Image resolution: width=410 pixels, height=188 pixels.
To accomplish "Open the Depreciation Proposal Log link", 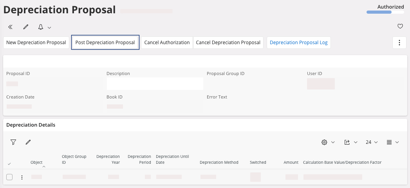I will [x=298, y=43].
